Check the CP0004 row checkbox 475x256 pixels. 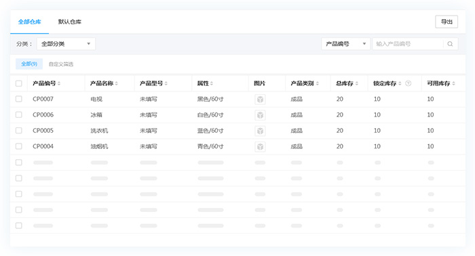pyautogui.click(x=19, y=146)
